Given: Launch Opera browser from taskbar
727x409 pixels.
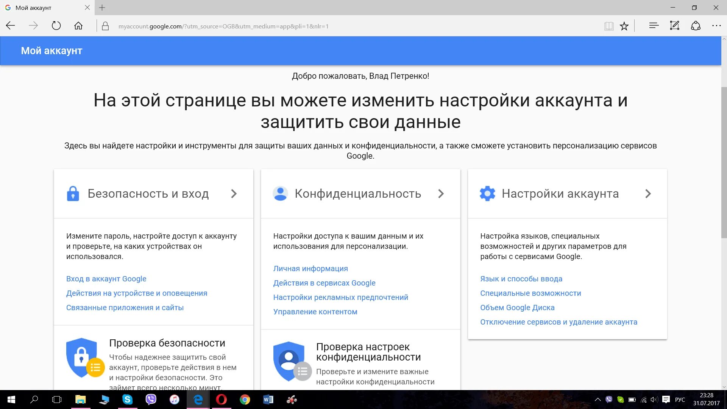Looking at the screenshot, I should tap(222, 400).
